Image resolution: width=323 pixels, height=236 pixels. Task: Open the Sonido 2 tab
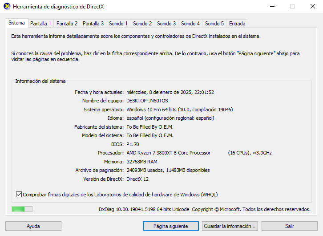point(142,24)
